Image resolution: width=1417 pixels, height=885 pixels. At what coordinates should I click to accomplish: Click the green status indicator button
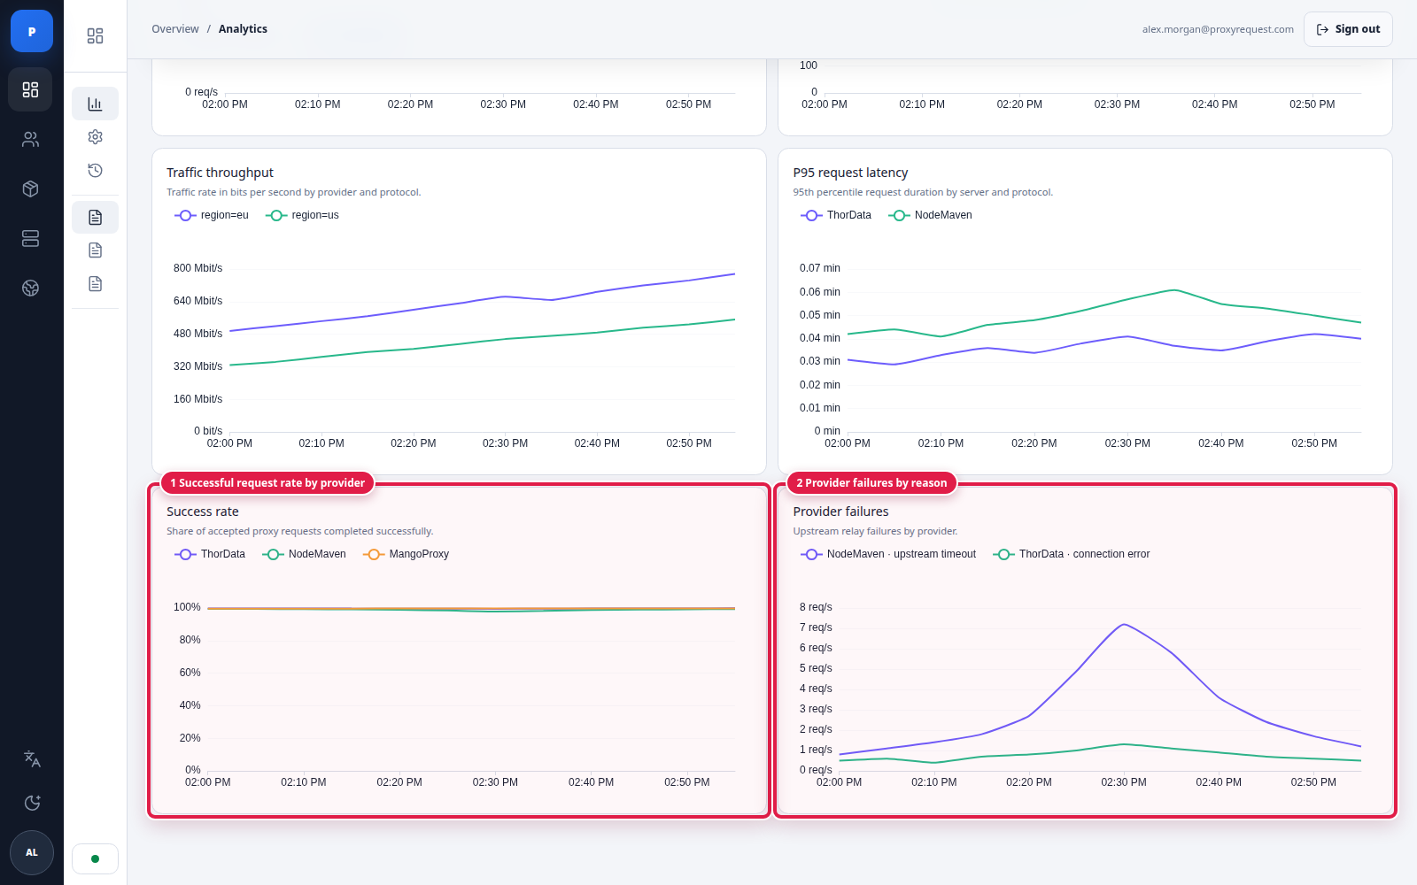(95, 858)
